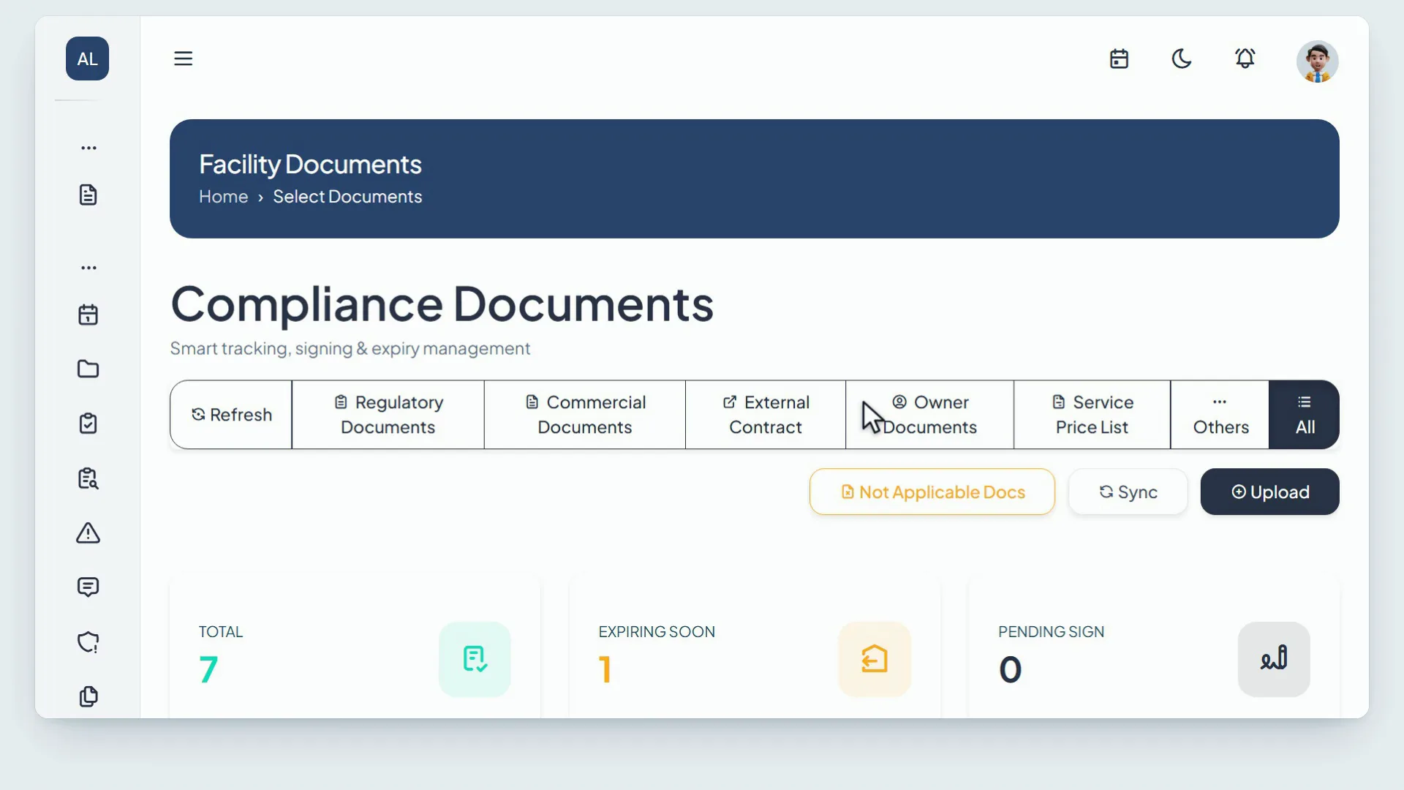Open the calendar icon in top bar
This screenshot has width=1404, height=790.
(x=1119, y=59)
